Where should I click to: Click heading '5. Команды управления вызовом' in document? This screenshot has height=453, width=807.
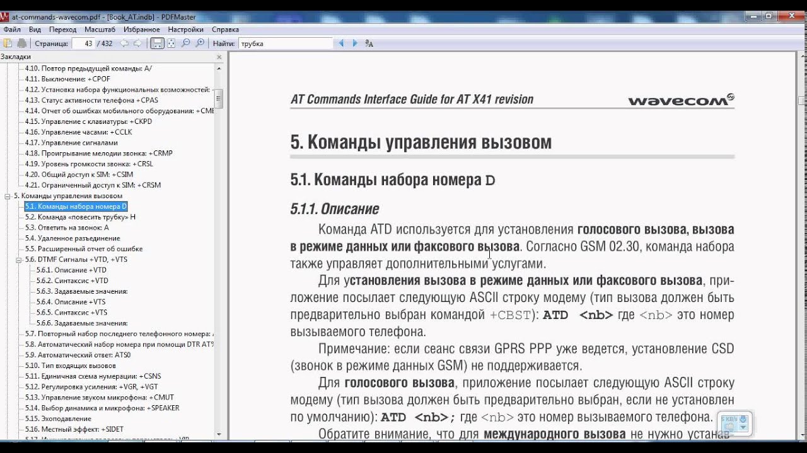click(x=421, y=142)
